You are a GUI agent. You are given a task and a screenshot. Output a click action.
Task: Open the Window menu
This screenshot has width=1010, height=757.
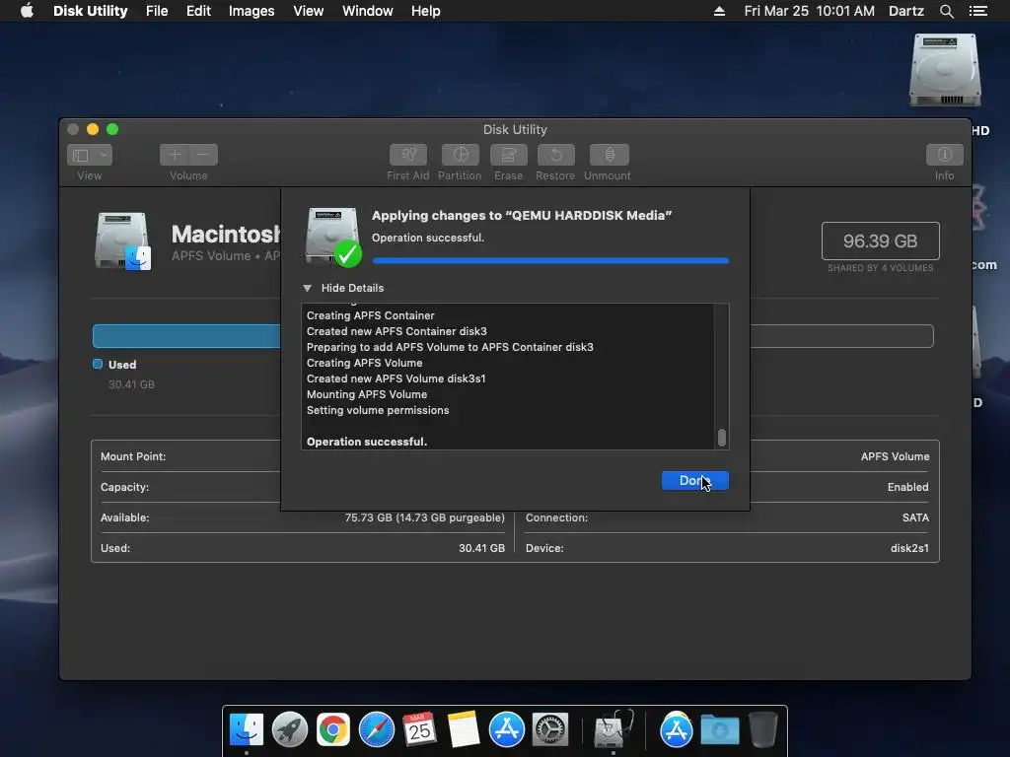pyautogui.click(x=367, y=11)
